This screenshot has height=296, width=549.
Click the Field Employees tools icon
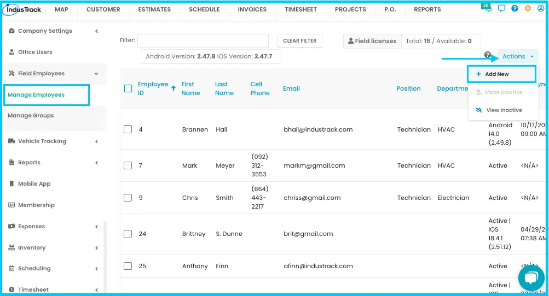tap(11, 73)
